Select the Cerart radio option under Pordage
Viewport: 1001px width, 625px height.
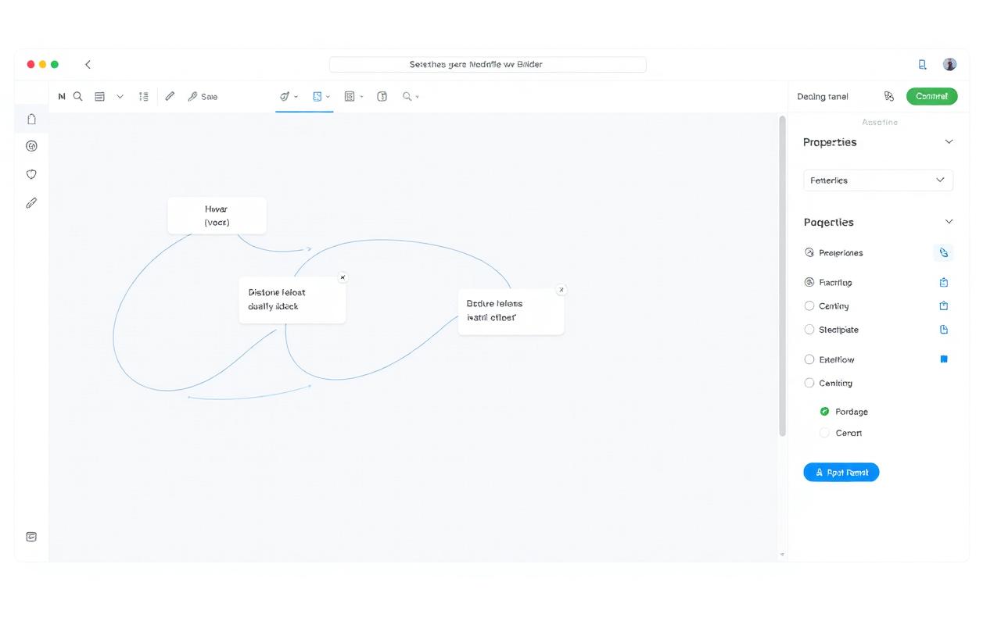(x=824, y=433)
